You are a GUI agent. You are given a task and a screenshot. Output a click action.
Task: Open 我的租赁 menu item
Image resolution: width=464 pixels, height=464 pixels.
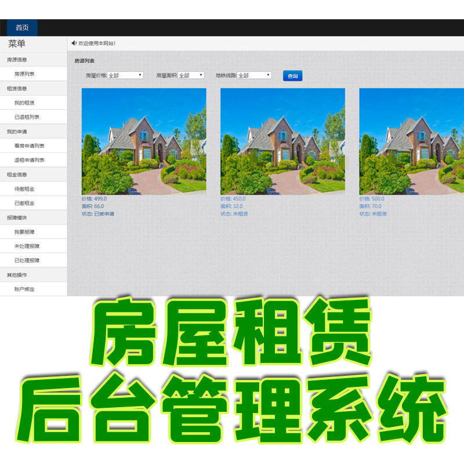point(34,103)
